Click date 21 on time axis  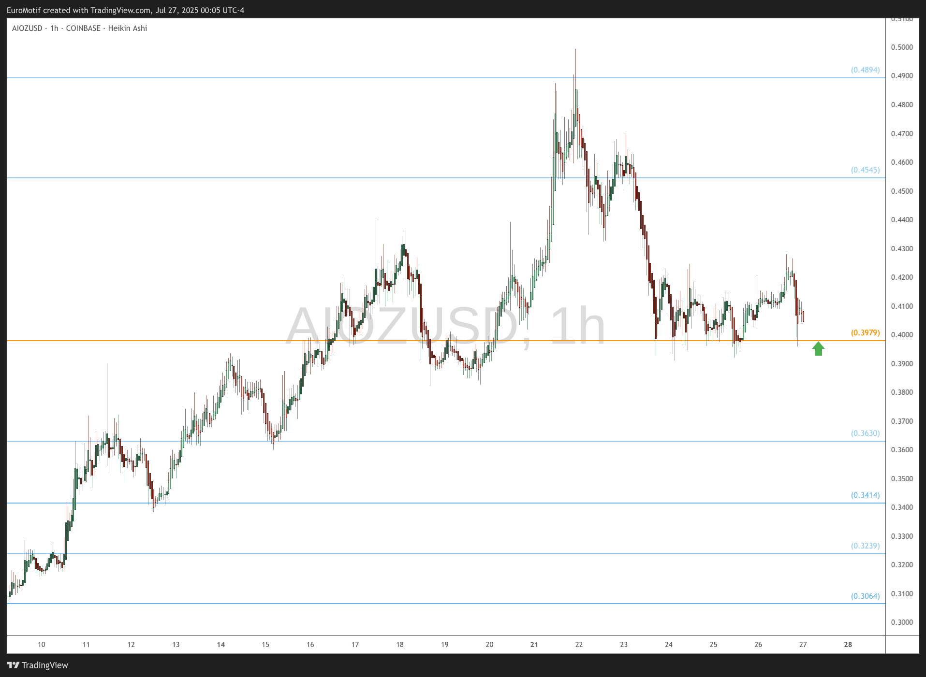point(534,645)
